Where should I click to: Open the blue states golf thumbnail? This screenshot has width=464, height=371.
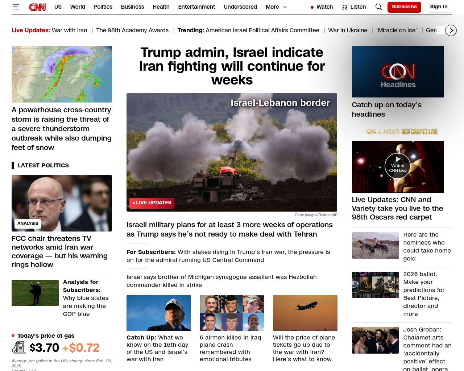tap(35, 293)
